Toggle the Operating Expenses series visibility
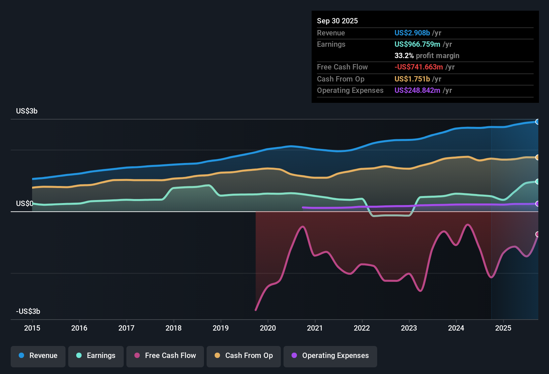Viewport: 549px width, 374px height. pos(330,356)
